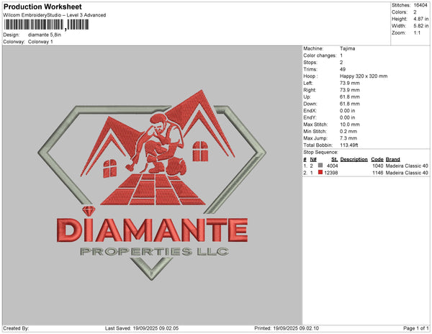Click the Width value '5.82 in'
Viewport: 432px width, 334px height.
421,26
